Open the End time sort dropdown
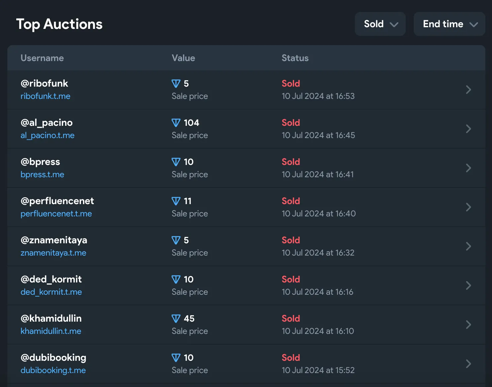 449,24
